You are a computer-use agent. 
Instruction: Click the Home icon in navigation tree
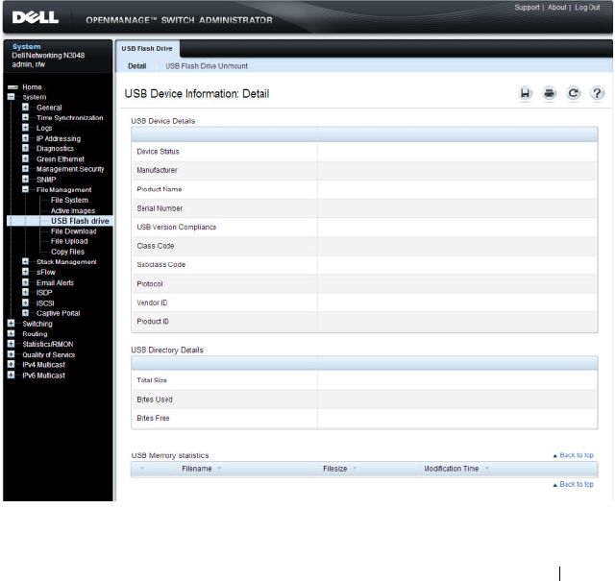[x=12, y=87]
